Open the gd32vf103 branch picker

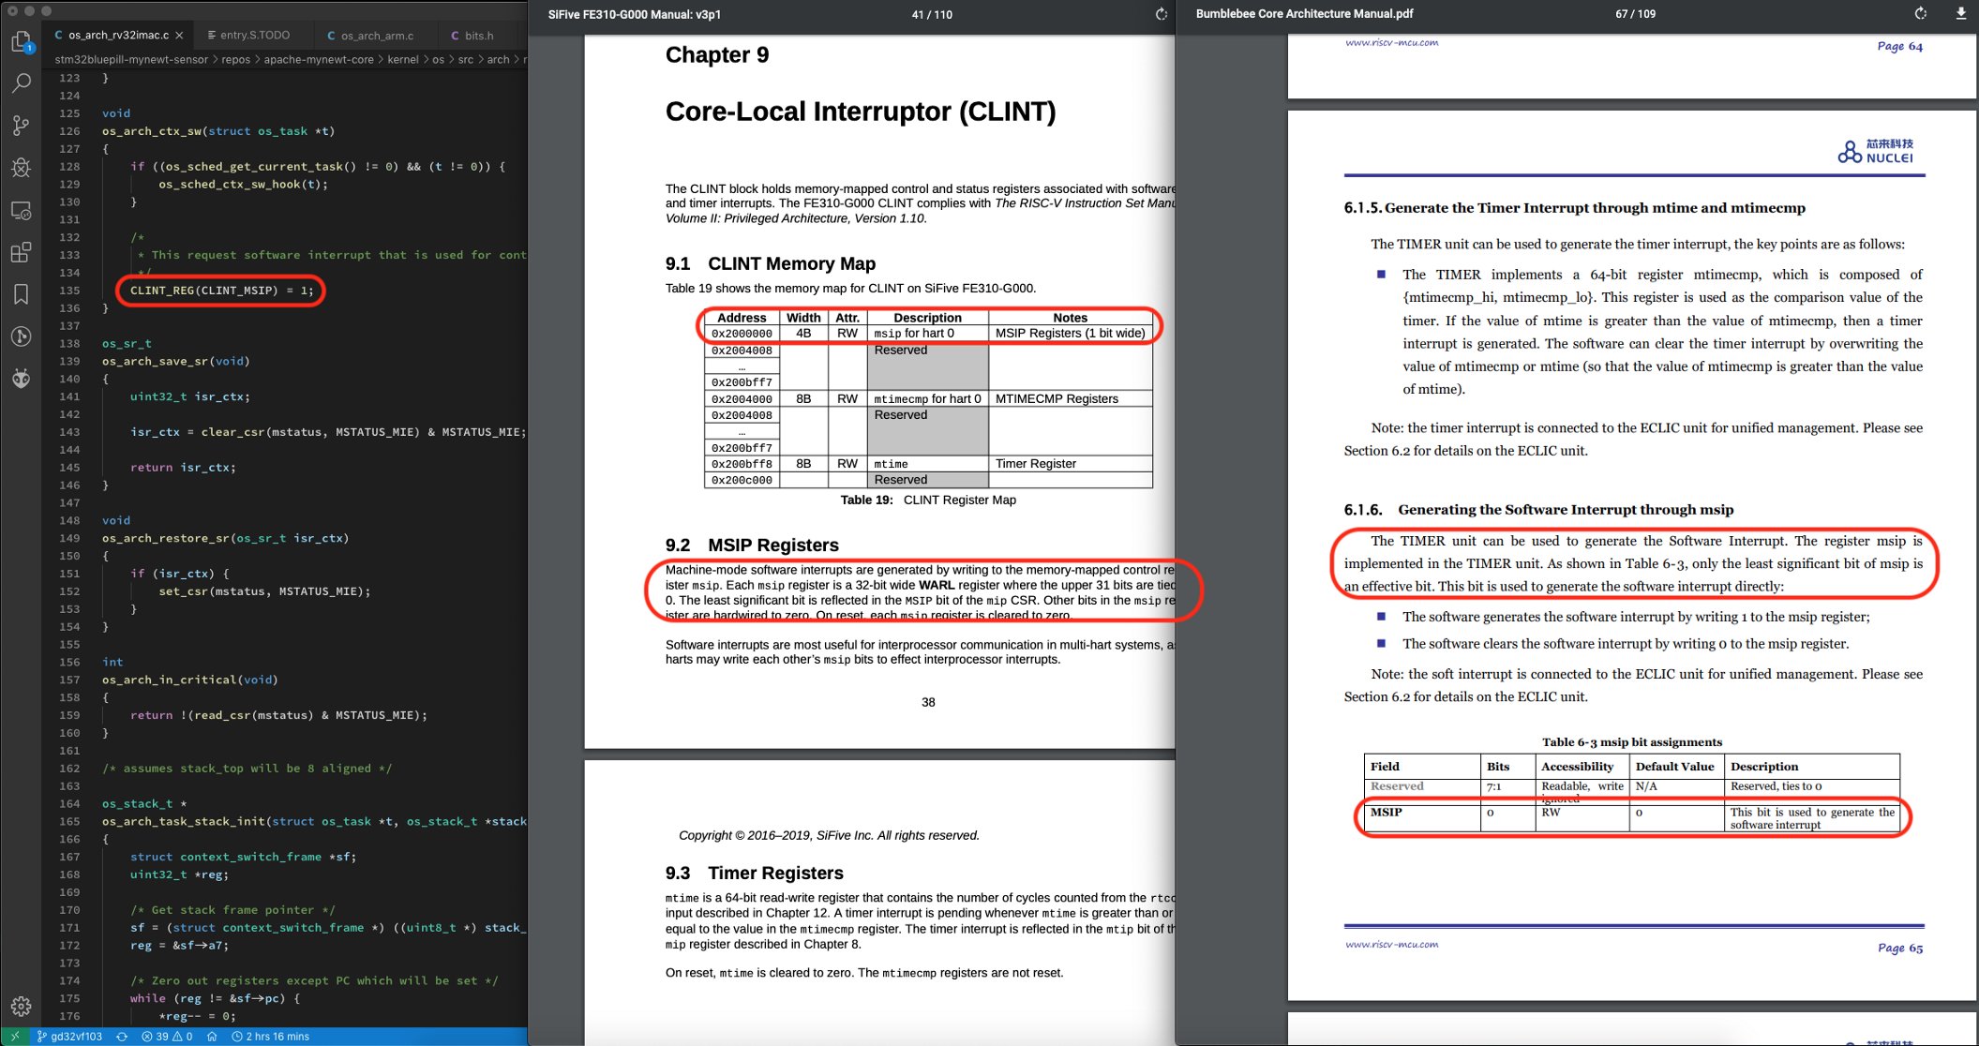pos(70,1037)
